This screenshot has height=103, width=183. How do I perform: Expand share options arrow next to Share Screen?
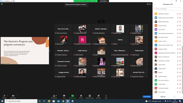point(76,96)
